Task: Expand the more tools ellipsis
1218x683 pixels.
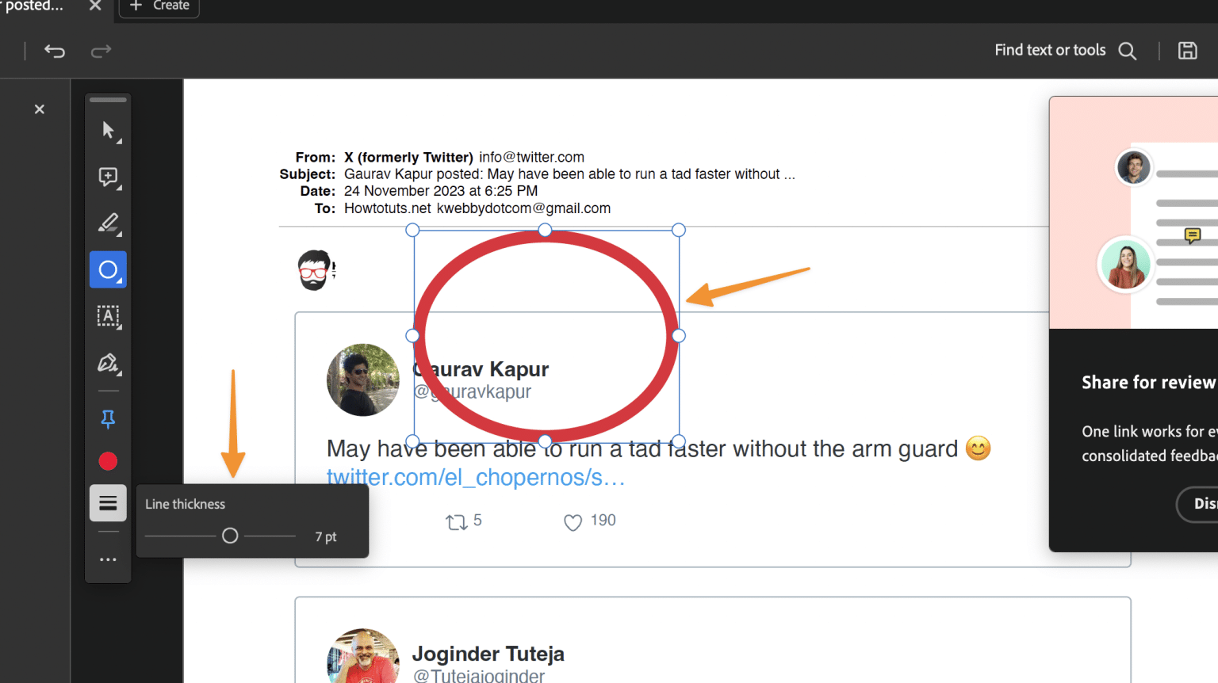Action: 109,559
